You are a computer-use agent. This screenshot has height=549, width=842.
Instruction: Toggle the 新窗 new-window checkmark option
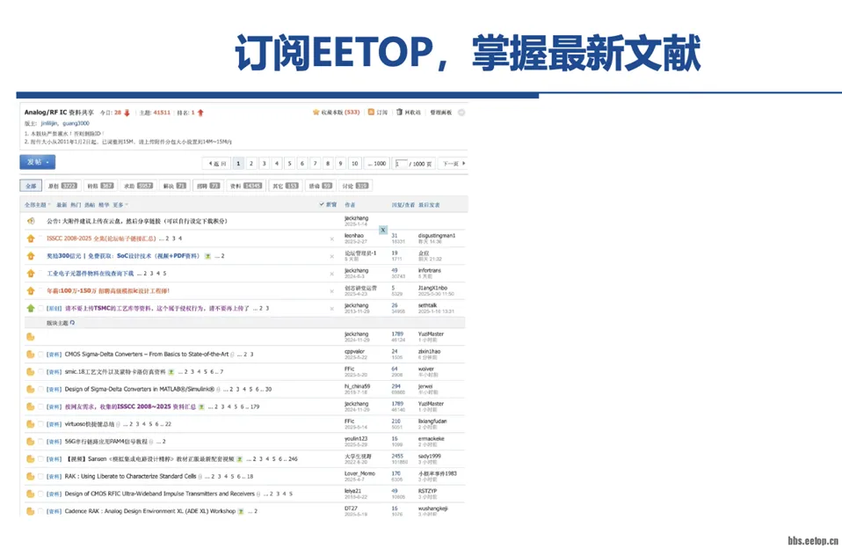(328, 205)
